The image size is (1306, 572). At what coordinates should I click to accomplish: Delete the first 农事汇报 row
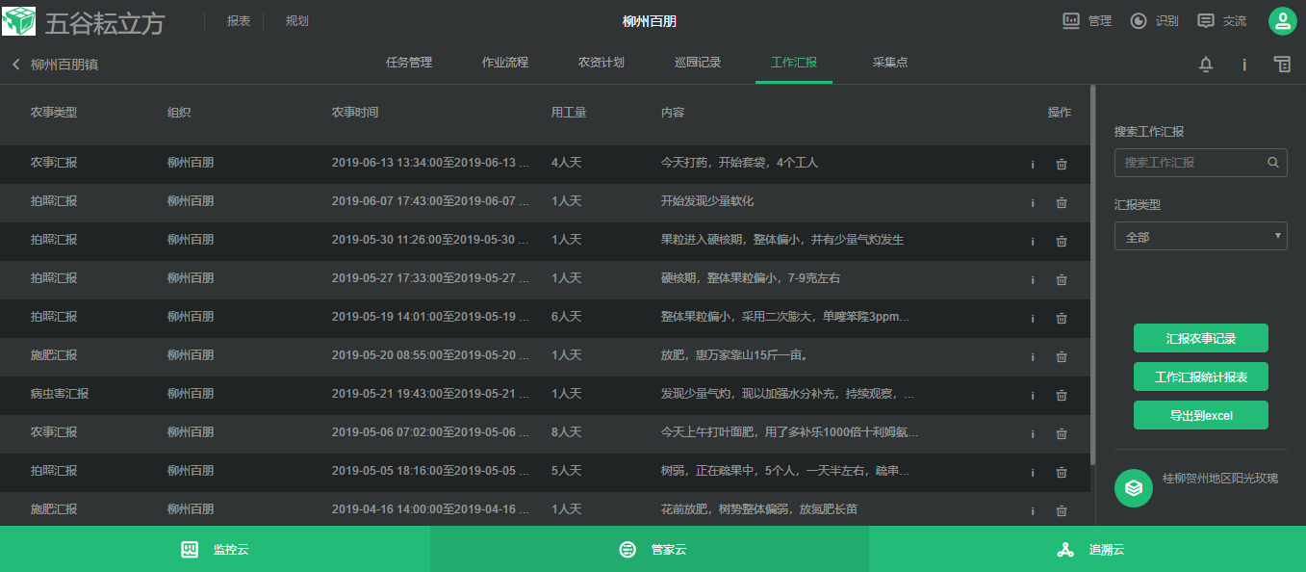pyautogui.click(x=1062, y=164)
